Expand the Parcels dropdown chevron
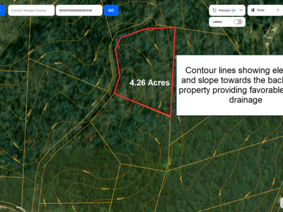The width and height of the screenshot is (283, 212). pos(241,10)
